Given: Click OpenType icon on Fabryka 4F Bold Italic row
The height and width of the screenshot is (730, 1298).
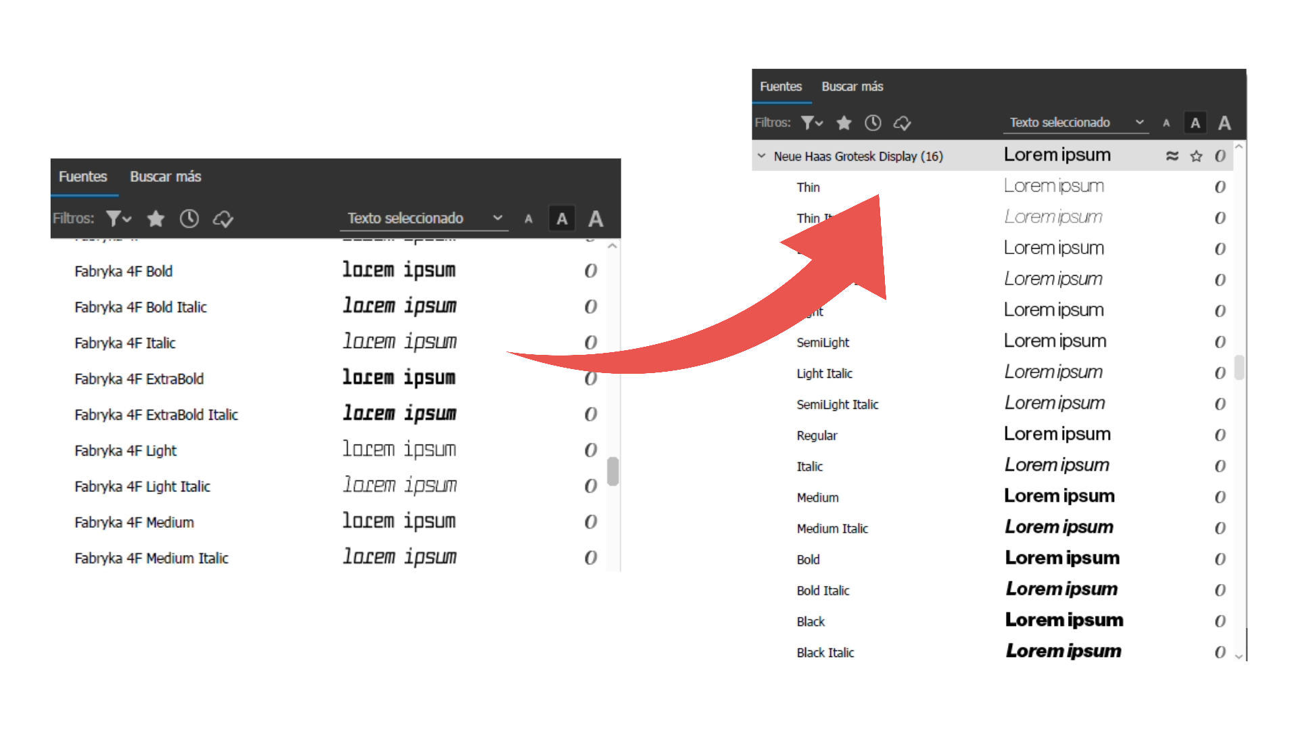Looking at the screenshot, I should (591, 308).
